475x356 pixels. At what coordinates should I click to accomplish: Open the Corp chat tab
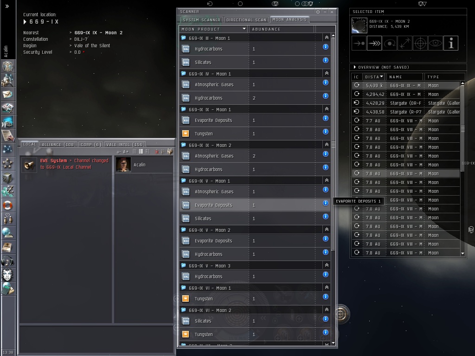pyautogui.click(x=90, y=145)
